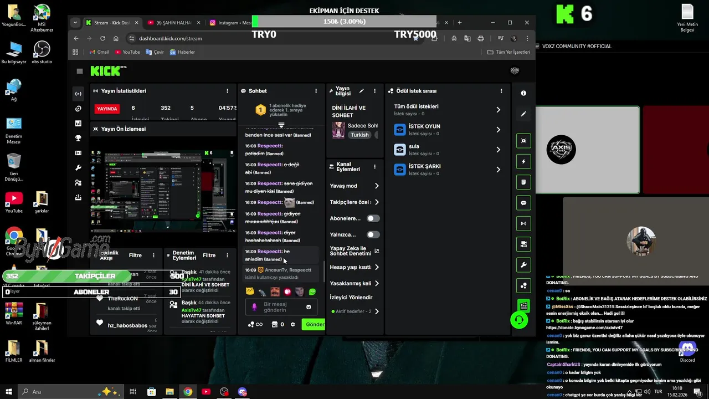
Task: Click the Bir mesaj gönderin input
Action: click(x=282, y=307)
